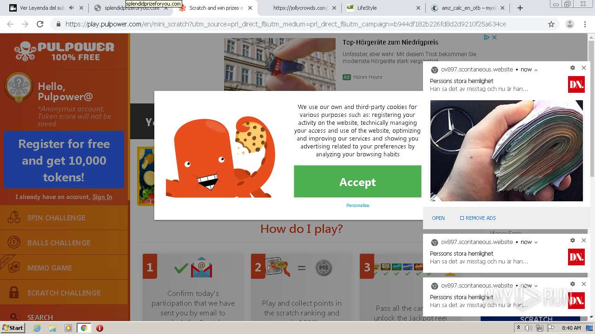
Task: Close the Scratch and win prizes tab
Action: (250, 8)
